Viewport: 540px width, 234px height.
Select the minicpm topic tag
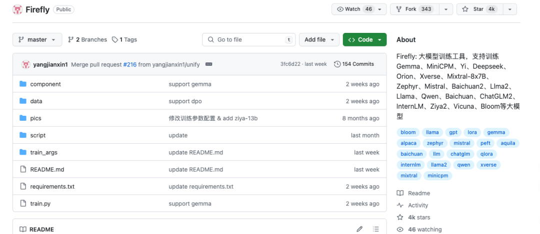437,176
